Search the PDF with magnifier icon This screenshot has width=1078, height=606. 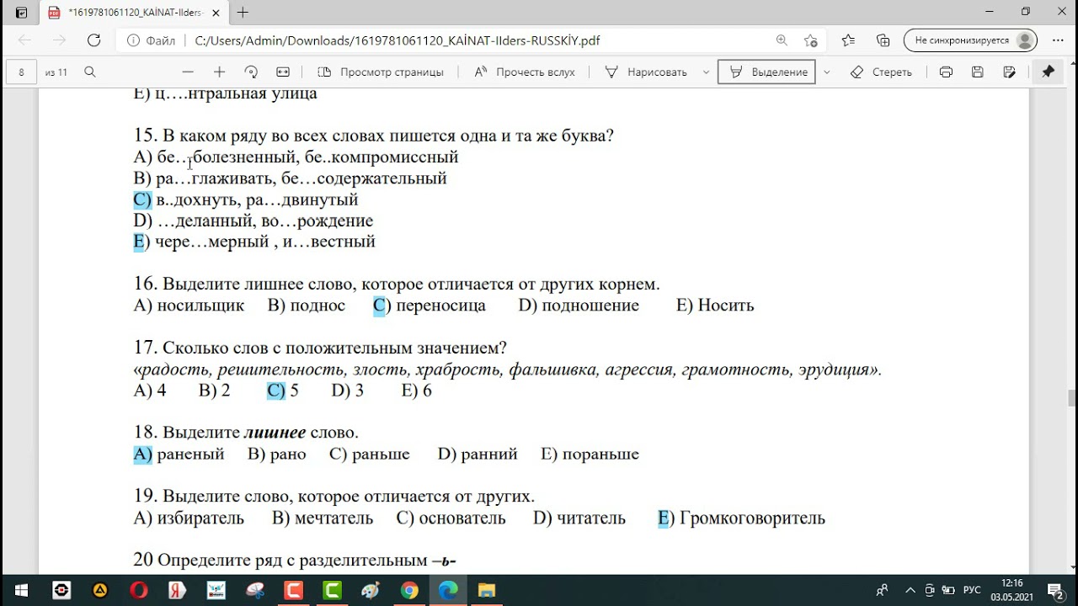[90, 72]
